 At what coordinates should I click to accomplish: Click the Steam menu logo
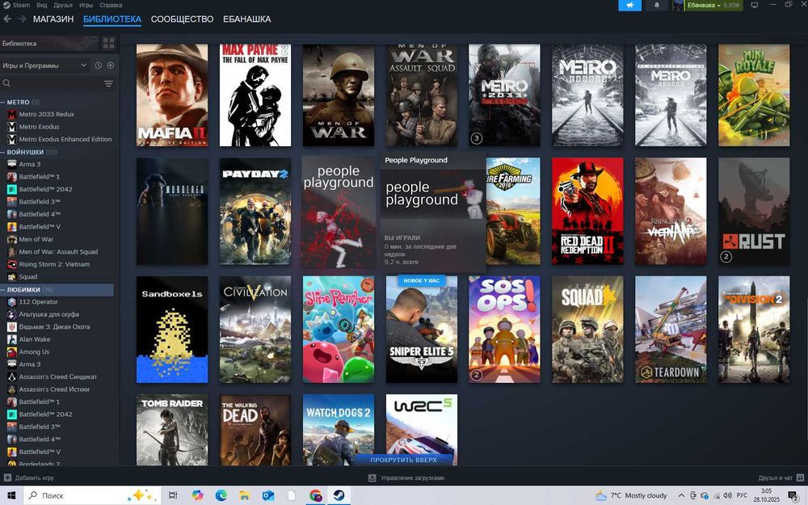[6, 5]
